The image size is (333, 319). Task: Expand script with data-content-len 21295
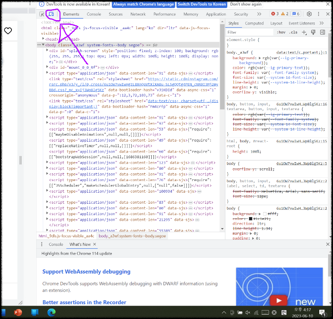click(47, 219)
